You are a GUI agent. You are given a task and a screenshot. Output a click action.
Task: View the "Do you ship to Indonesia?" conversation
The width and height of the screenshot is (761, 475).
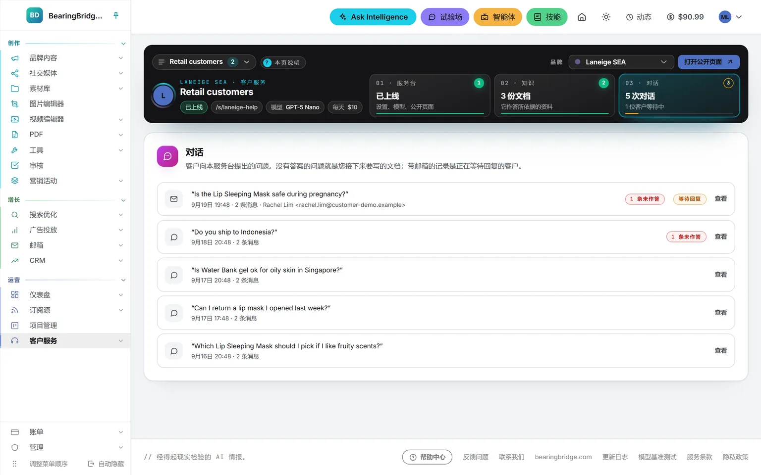720,237
